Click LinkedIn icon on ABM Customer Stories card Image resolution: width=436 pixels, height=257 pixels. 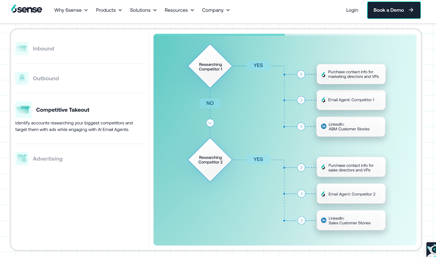click(323, 126)
